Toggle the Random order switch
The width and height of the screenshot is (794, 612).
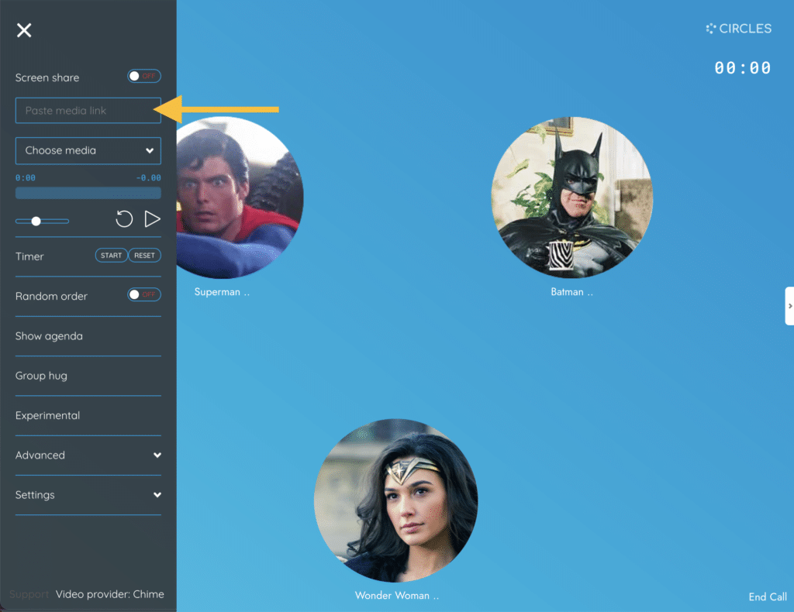[143, 294]
